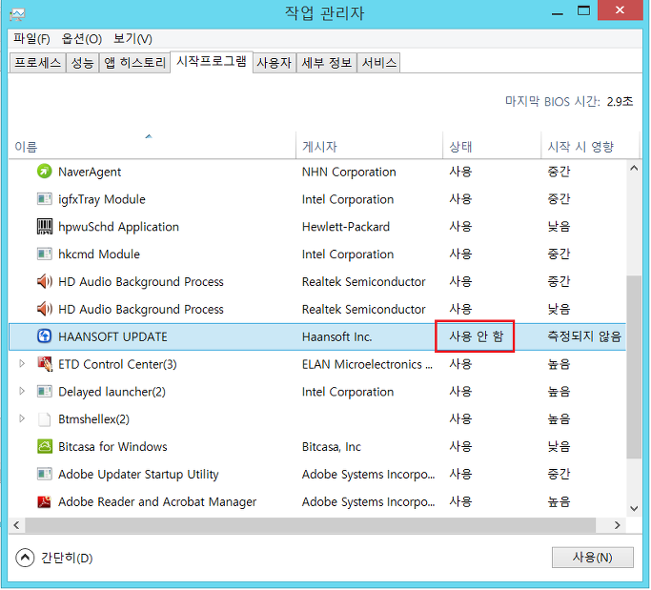This screenshot has height=590, width=651.
Task: Select the HAANSOFT UPDATE row name
Action: click(x=112, y=336)
